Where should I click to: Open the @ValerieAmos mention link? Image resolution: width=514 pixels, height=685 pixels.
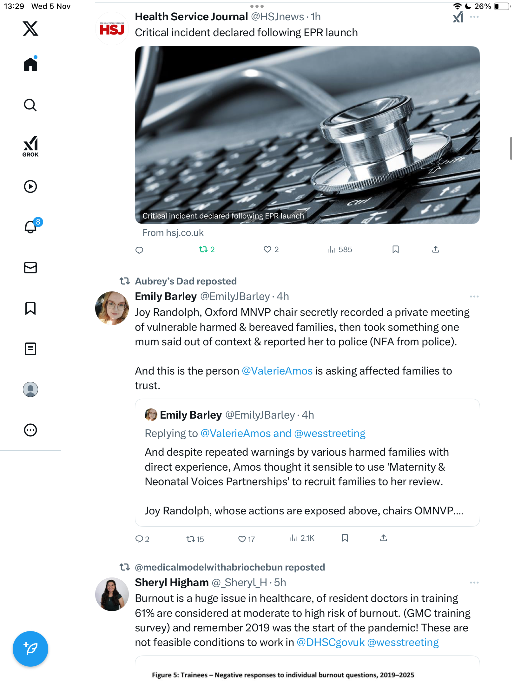pyautogui.click(x=277, y=371)
